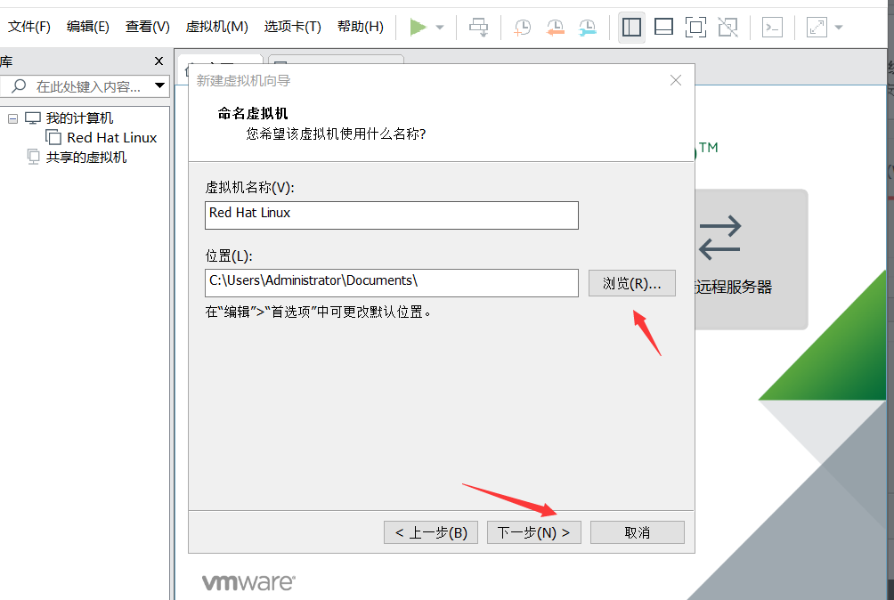
Task: Send Ctrl+Alt+Del to the virtual machine
Action: pos(478,28)
